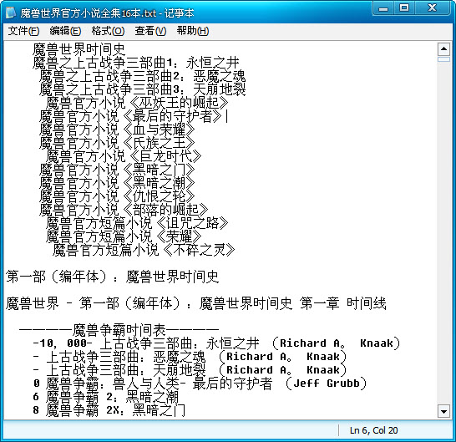The width and height of the screenshot is (456, 442).
Task: Close the Notepad window
Action: click(x=432, y=8)
